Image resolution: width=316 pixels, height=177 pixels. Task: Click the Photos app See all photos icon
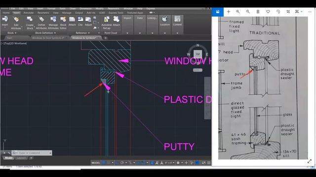point(218,12)
